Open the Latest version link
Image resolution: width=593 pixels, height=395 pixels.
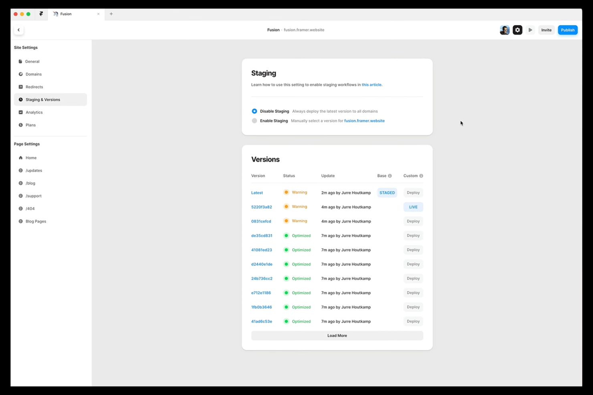click(x=257, y=193)
